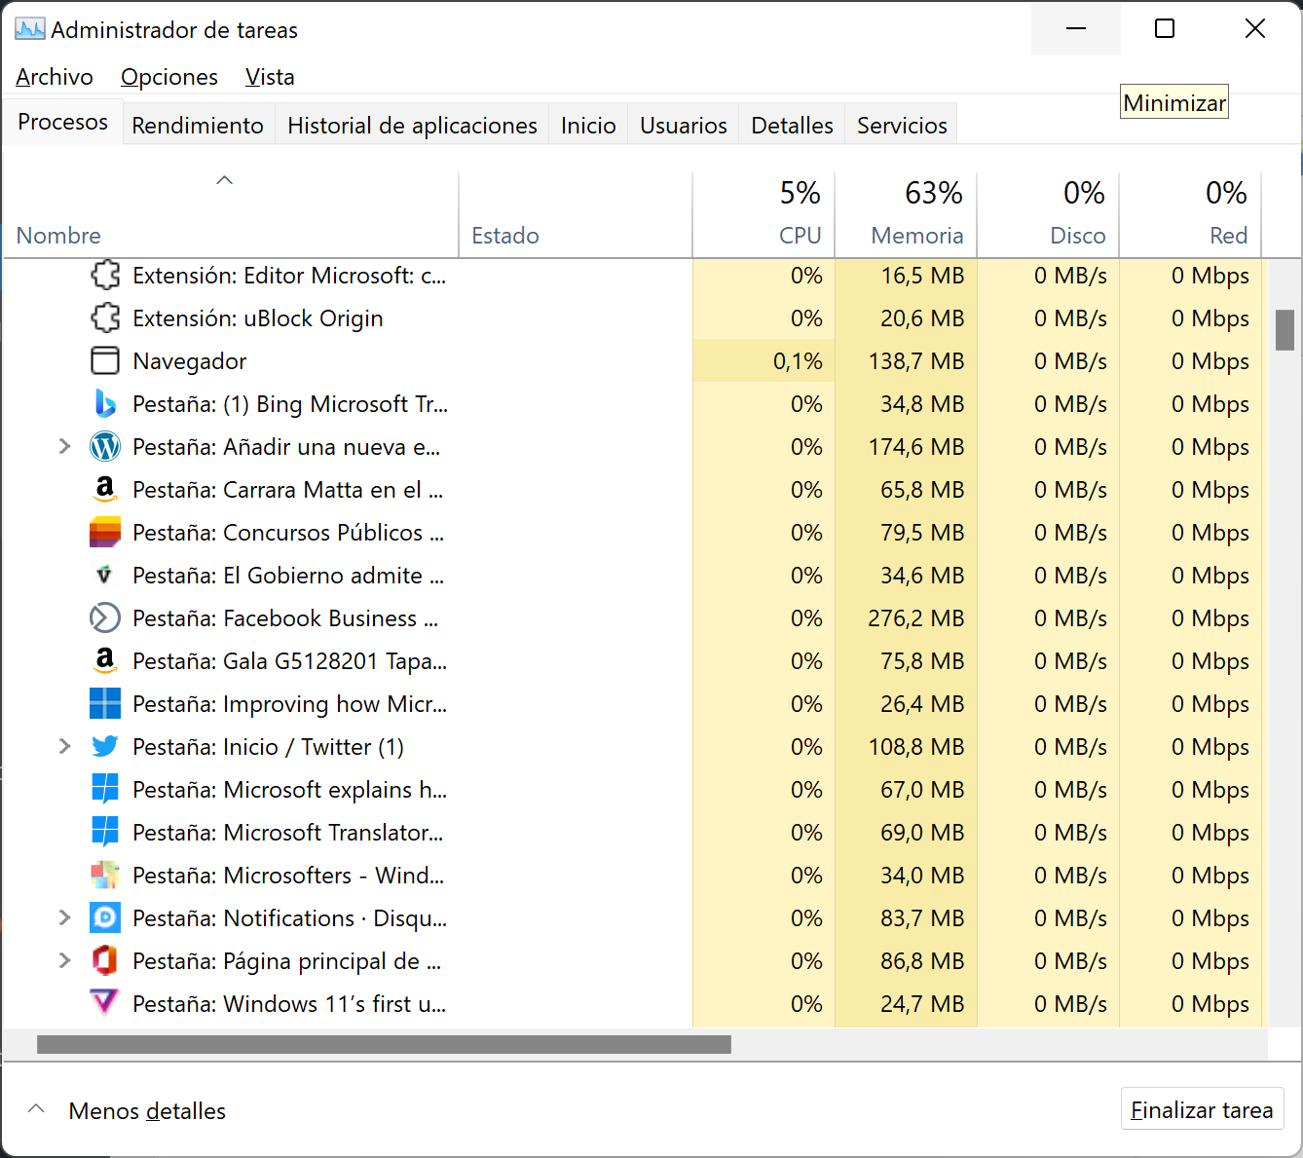Click the Menos detalles link

coord(147,1111)
